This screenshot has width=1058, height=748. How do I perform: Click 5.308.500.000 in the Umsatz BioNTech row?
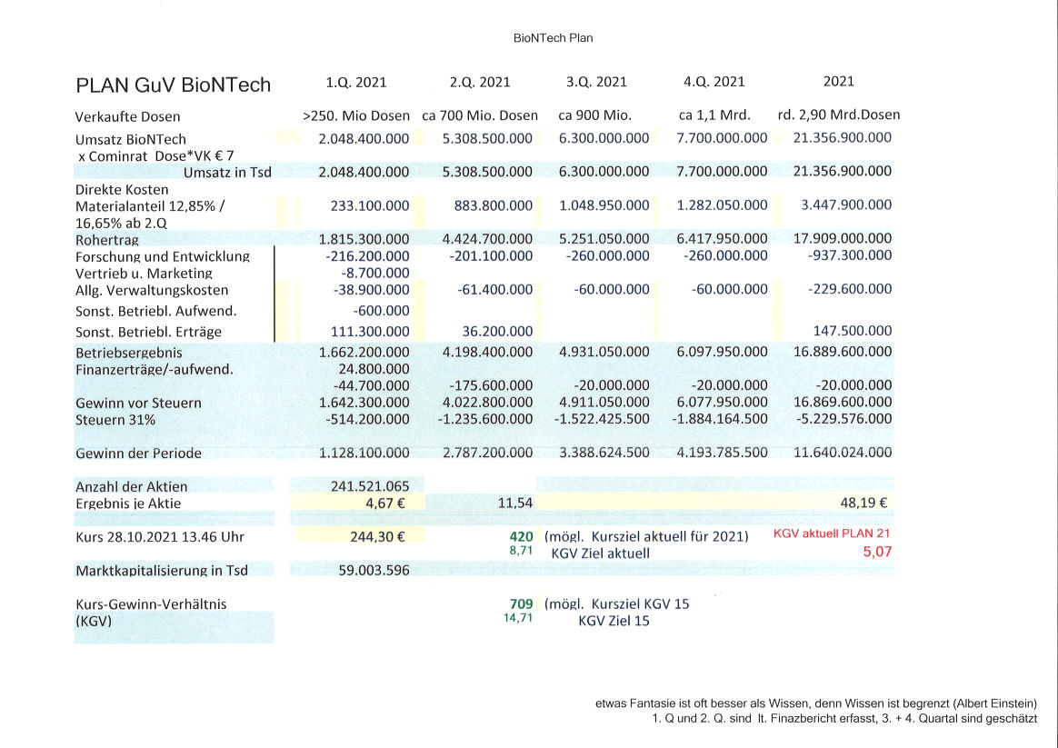(x=487, y=138)
